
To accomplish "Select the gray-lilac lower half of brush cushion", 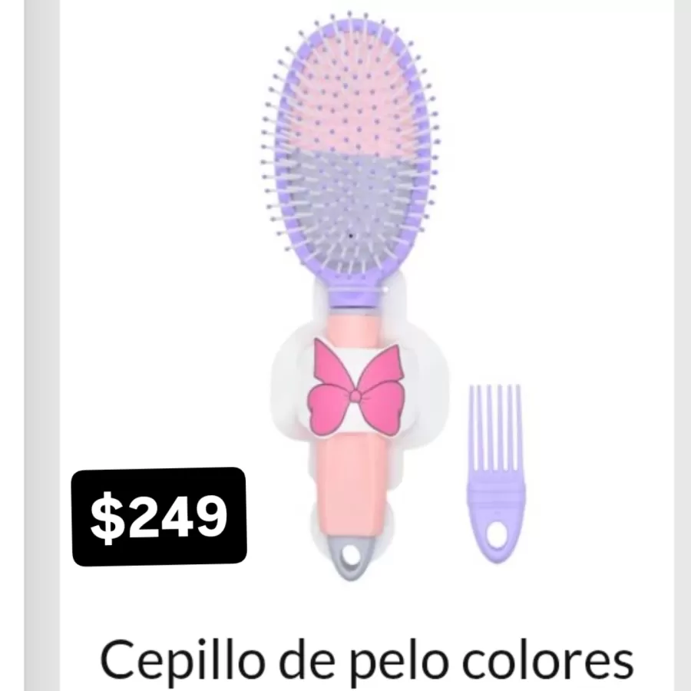I will click(352, 207).
